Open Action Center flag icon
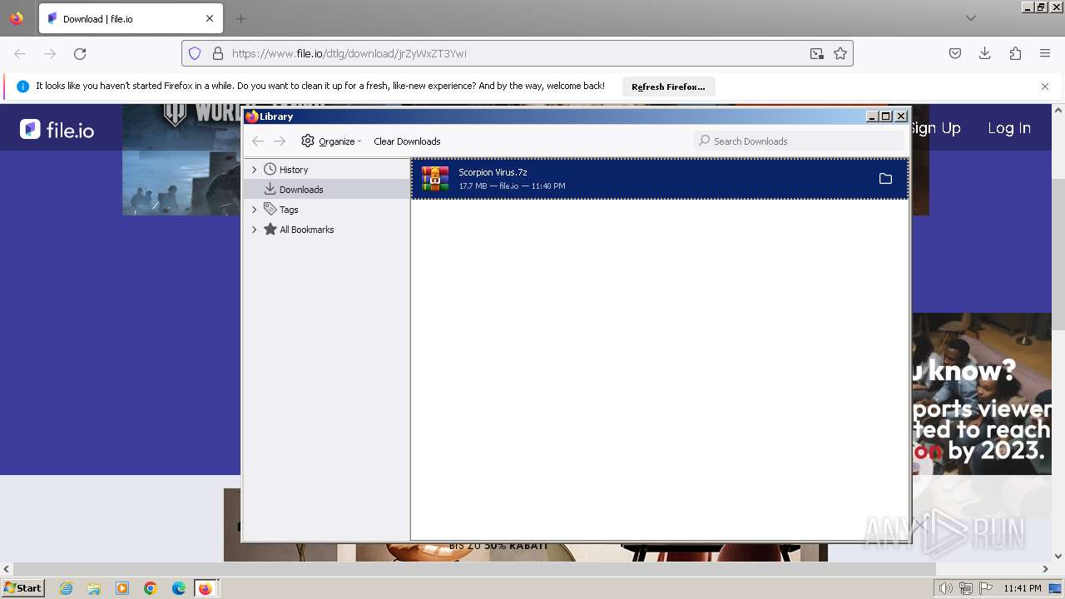The width and height of the screenshot is (1065, 599). (x=986, y=588)
